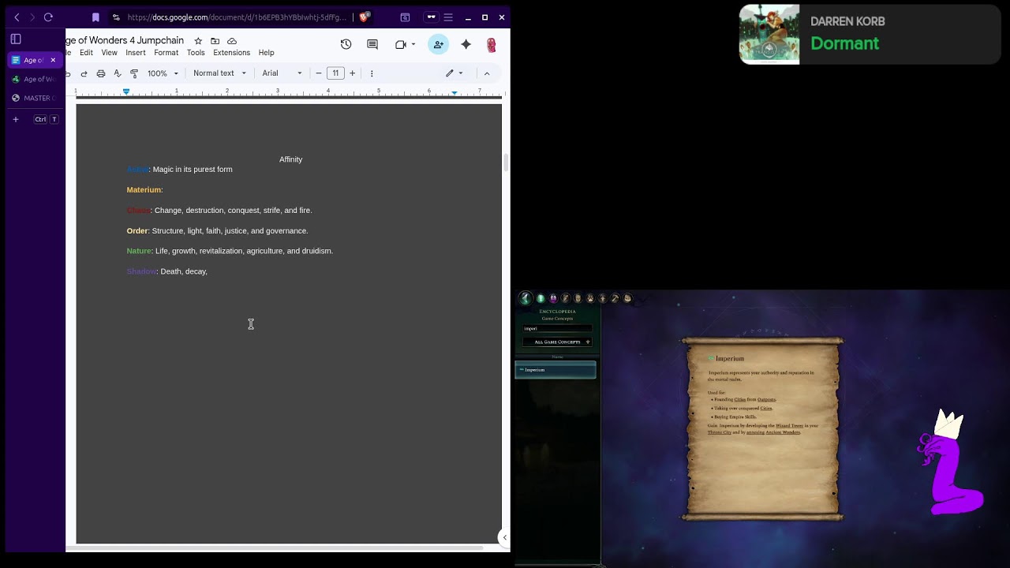
Task: Click the Wizard Tower link
Action: coord(789,426)
